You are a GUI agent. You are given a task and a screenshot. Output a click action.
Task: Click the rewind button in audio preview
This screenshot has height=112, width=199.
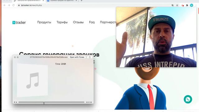coord(14,102)
